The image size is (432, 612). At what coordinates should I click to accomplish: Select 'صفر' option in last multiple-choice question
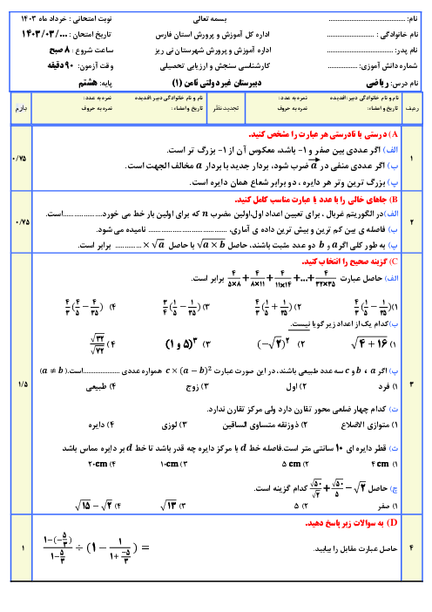[388, 507]
